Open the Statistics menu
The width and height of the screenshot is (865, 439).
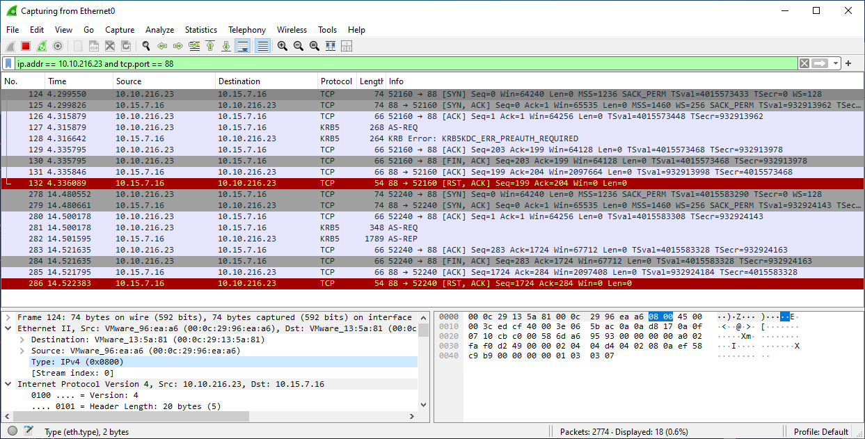tap(201, 30)
